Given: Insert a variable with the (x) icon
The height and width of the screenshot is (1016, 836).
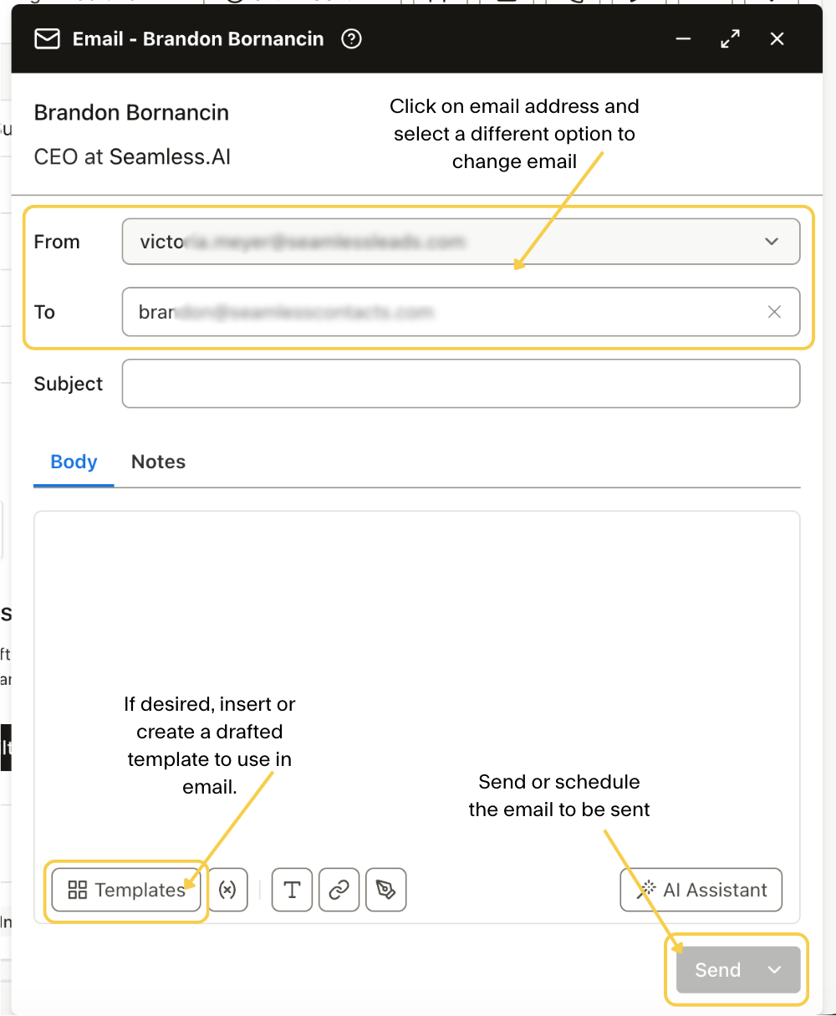Looking at the screenshot, I should pos(228,890).
